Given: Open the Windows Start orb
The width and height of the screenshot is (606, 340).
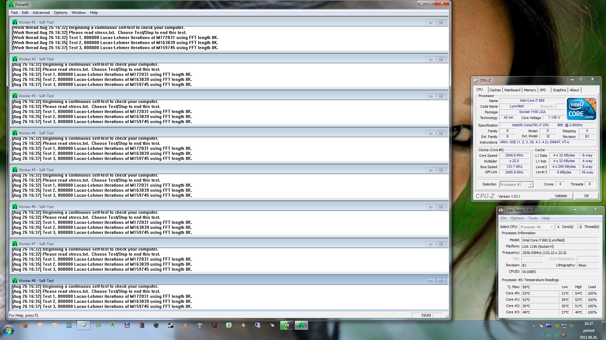Looking at the screenshot, I should point(9,331).
